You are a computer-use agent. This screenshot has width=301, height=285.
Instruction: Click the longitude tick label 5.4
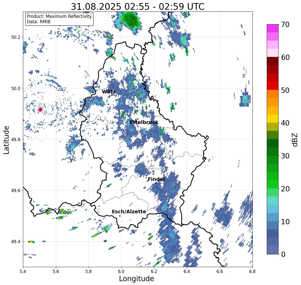tap(23, 271)
